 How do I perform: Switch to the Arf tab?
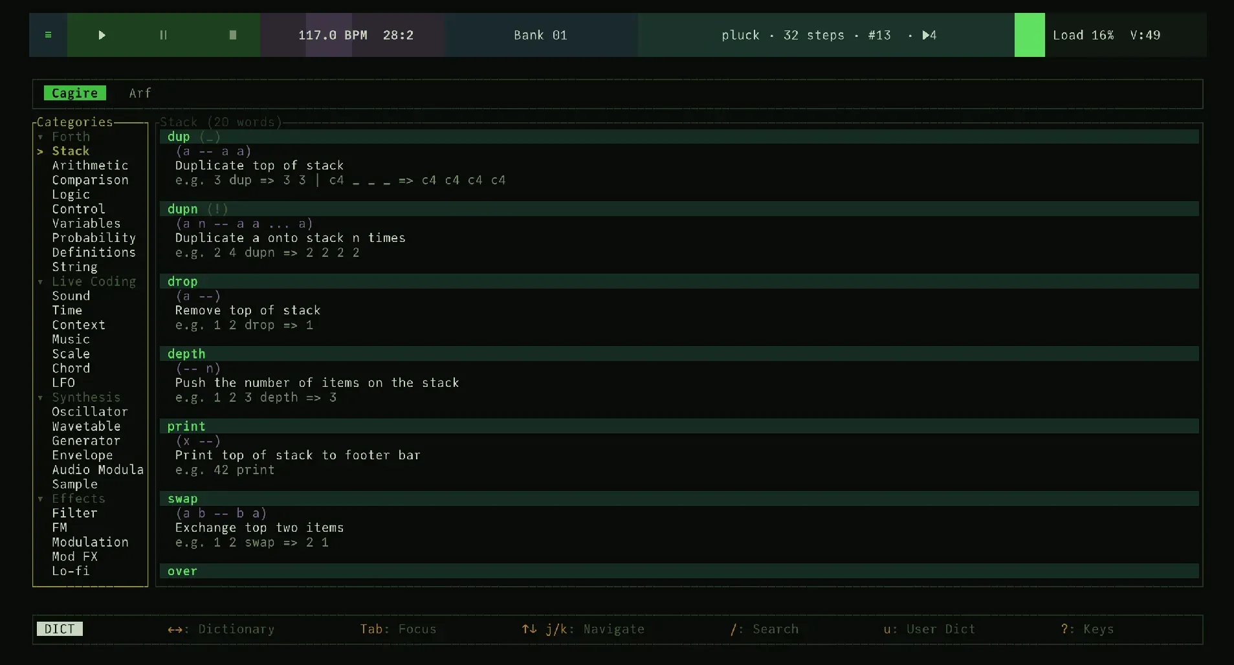[140, 93]
